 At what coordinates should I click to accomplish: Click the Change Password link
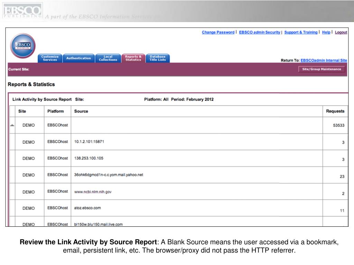tap(218, 32)
